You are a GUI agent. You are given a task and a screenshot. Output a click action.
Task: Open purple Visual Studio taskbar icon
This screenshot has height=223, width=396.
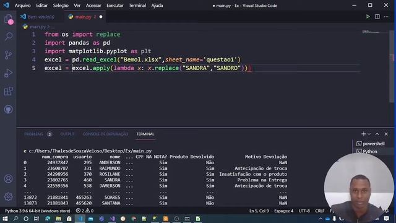pos(113,219)
